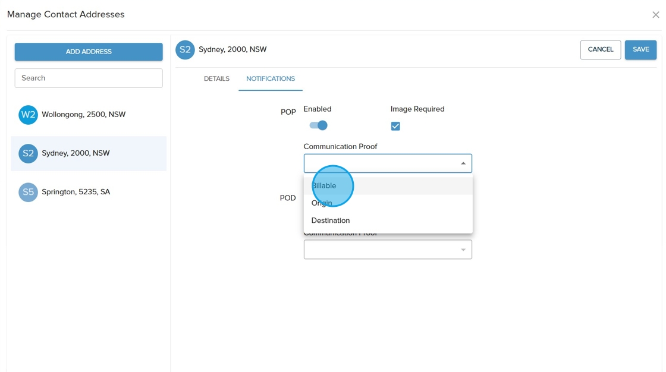Click the Add Address button

[89, 52]
